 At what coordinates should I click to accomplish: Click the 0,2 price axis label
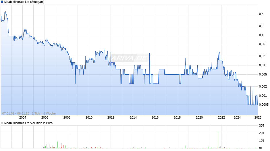click(x=261, y=26)
